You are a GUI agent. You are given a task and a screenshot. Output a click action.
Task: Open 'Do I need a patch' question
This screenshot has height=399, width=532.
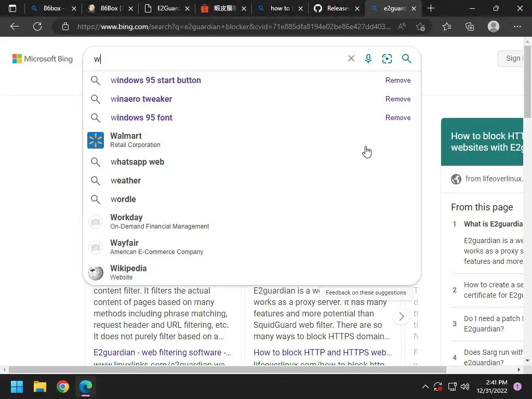pyautogui.click(x=494, y=324)
